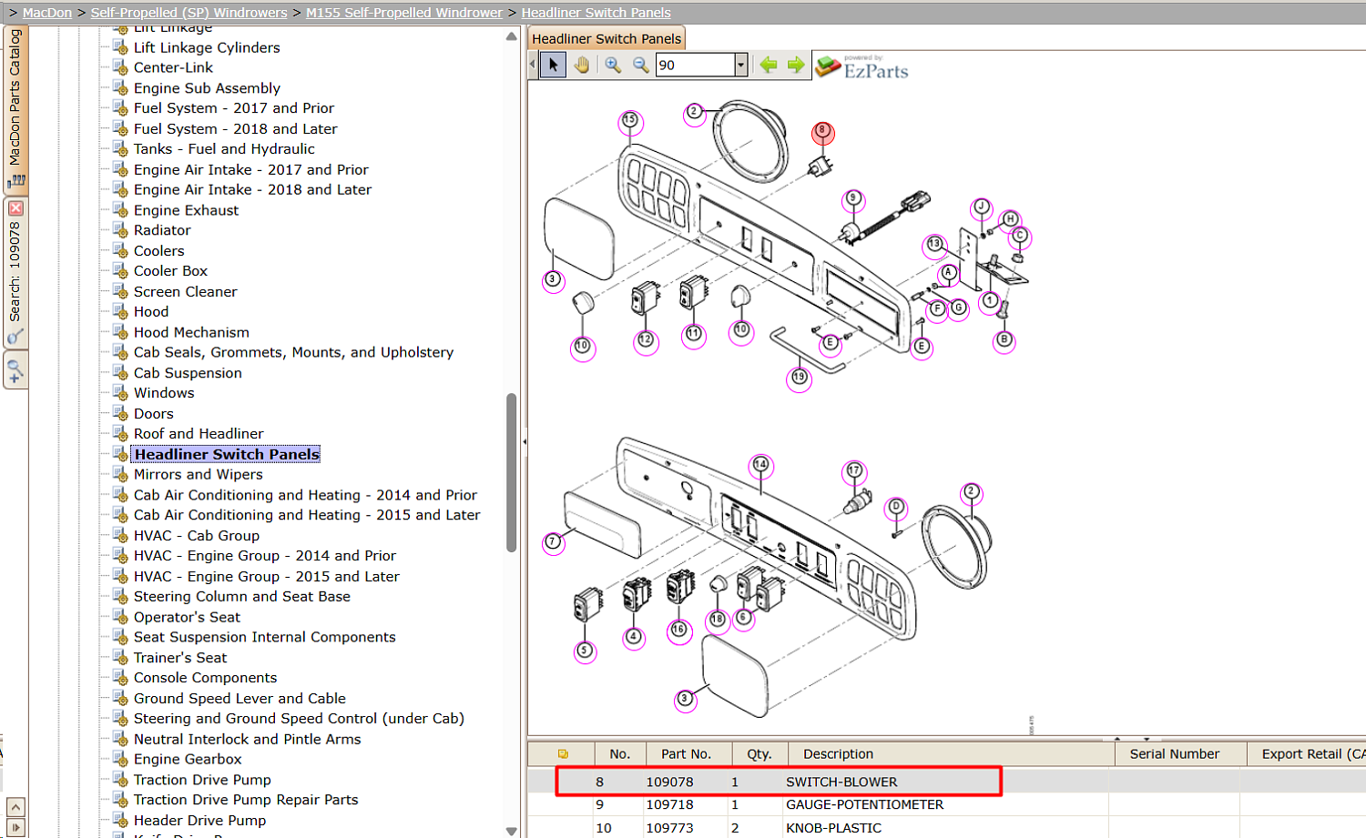Screen dimensions: 1366x838
Task: Click the Cooler Box assembly icon
Action: pyautogui.click(x=120, y=271)
